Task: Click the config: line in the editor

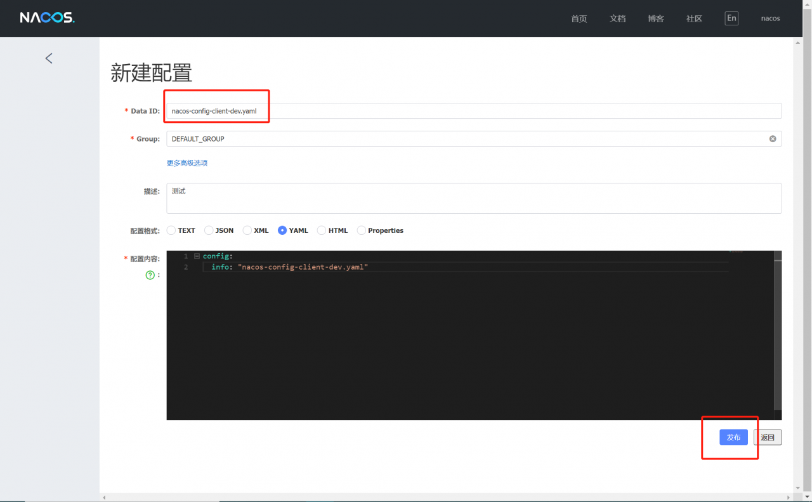Action: [x=218, y=256]
